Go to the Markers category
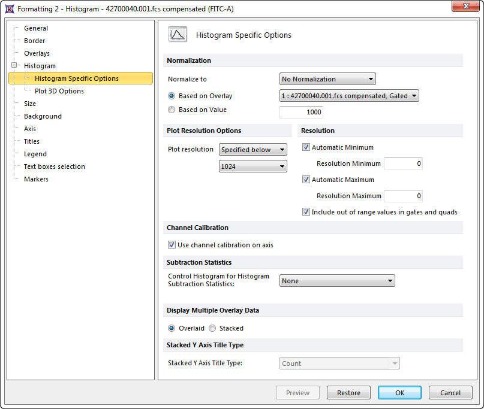The width and height of the screenshot is (484, 409). point(36,179)
